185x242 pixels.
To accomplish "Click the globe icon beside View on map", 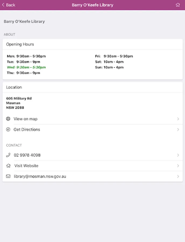I will click(x=8, y=119).
